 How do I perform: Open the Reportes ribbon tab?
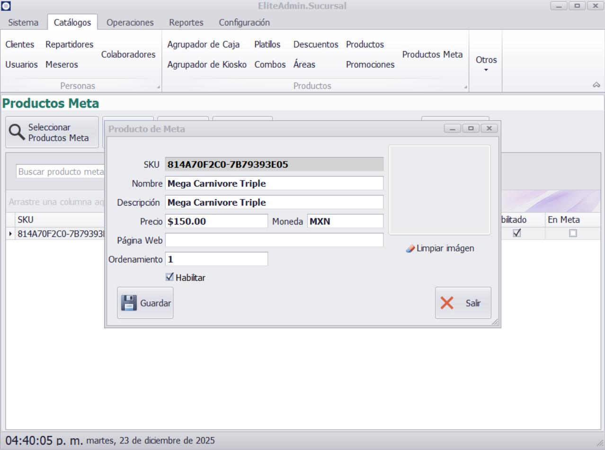pyautogui.click(x=186, y=22)
